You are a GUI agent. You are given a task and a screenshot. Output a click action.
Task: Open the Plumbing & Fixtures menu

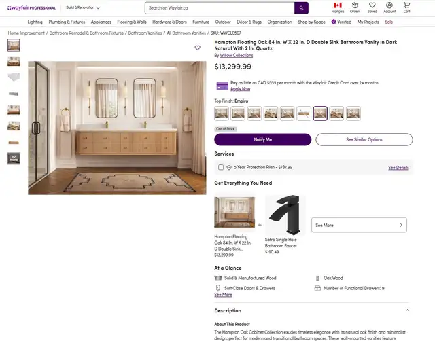(67, 22)
